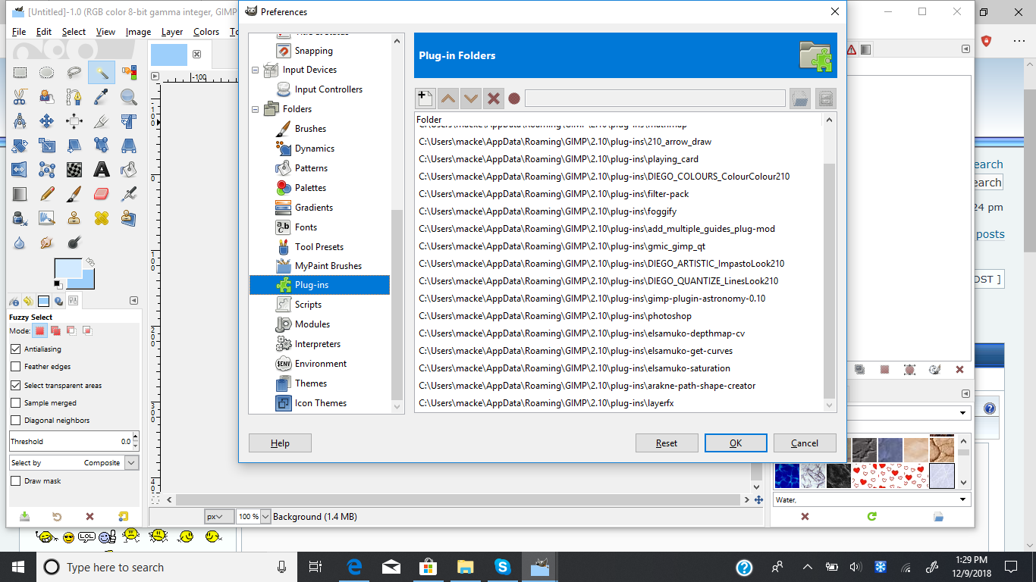Select the Ellipse Select tool
The image size is (1036, 582).
point(47,73)
